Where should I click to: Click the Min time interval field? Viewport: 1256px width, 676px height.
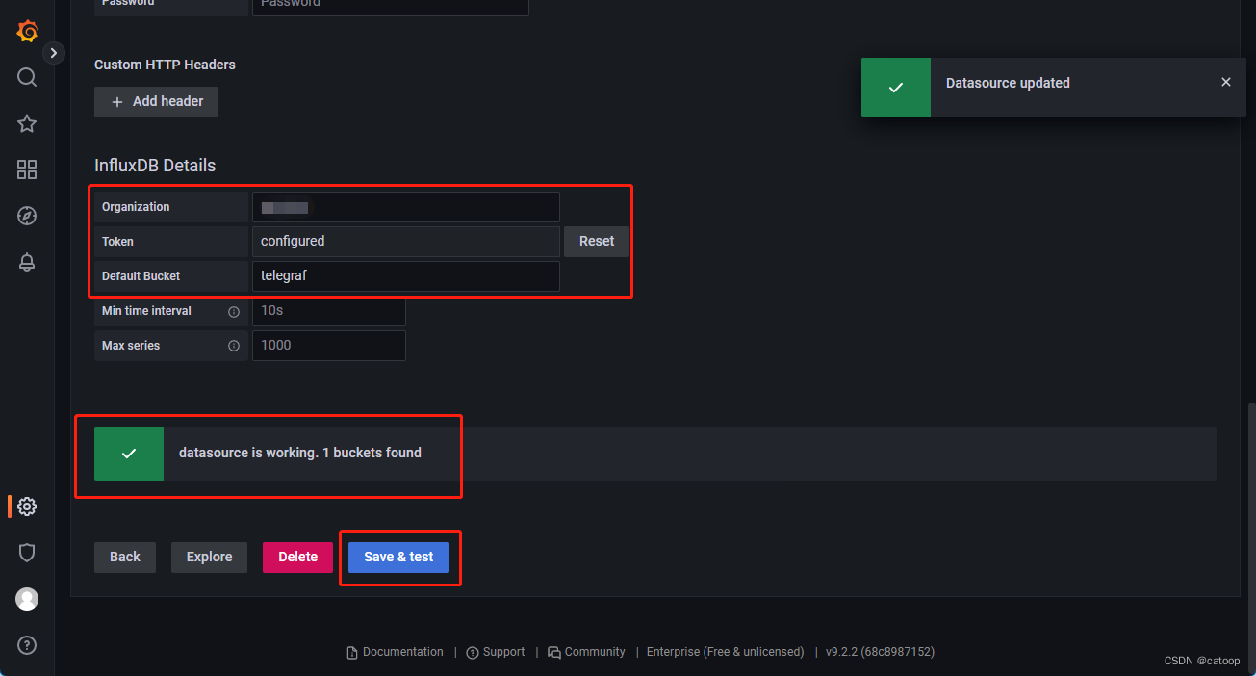tap(328, 311)
